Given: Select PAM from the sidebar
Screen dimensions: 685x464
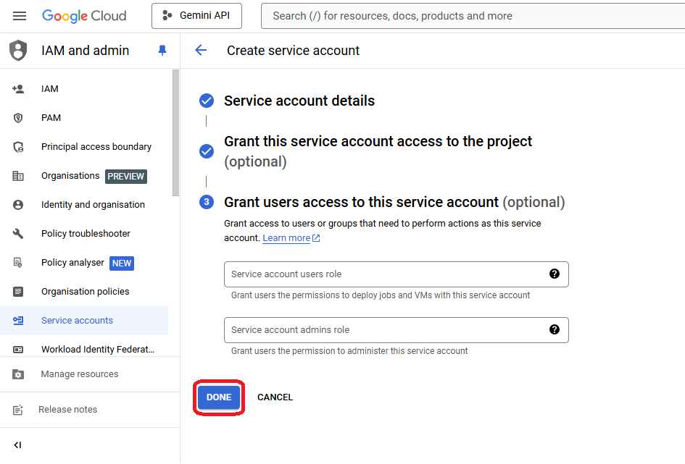Looking at the screenshot, I should (x=51, y=118).
